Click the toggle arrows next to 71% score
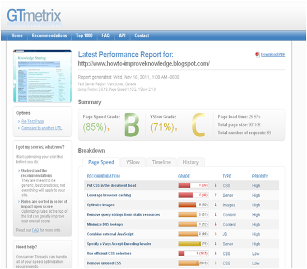 tap(176, 129)
